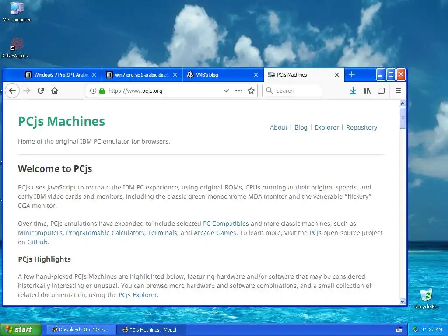Image resolution: width=448 pixels, height=336 pixels.
Task: Follow the Minicomputers link
Action: point(40,233)
